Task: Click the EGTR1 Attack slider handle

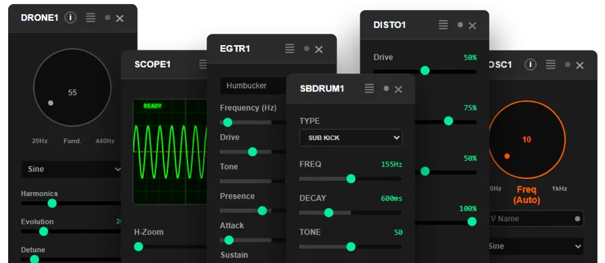Action: coord(229,240)
